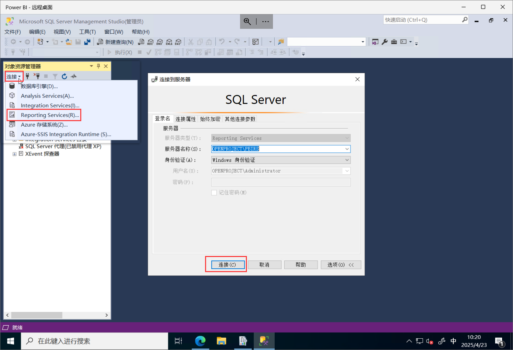This screenshot has width=513, height=350.
Task: Open the 窗口(W) menu
Action: tap(114, 32)
